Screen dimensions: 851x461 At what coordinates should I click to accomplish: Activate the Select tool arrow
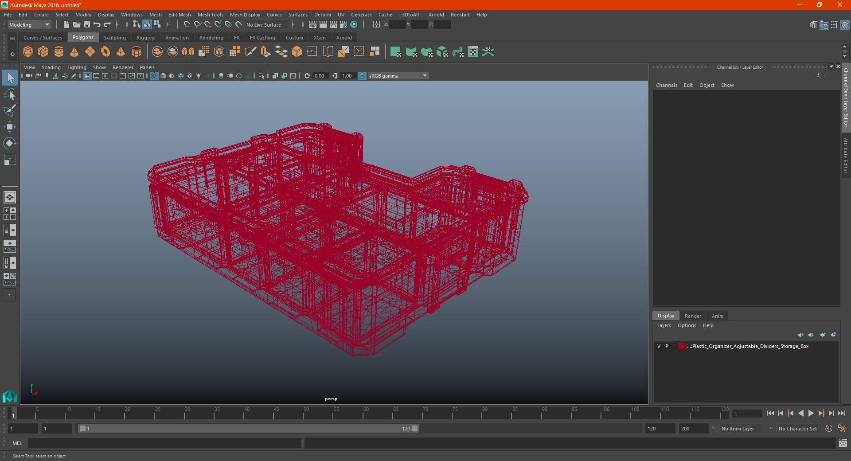pyautogui.click(x=9, y=78)
